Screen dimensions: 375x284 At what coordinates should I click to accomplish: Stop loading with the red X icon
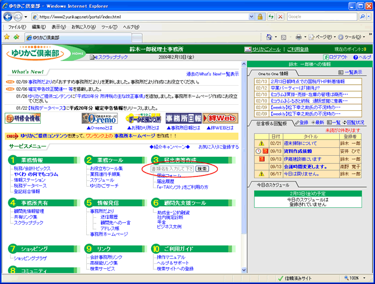click(280, 17)
